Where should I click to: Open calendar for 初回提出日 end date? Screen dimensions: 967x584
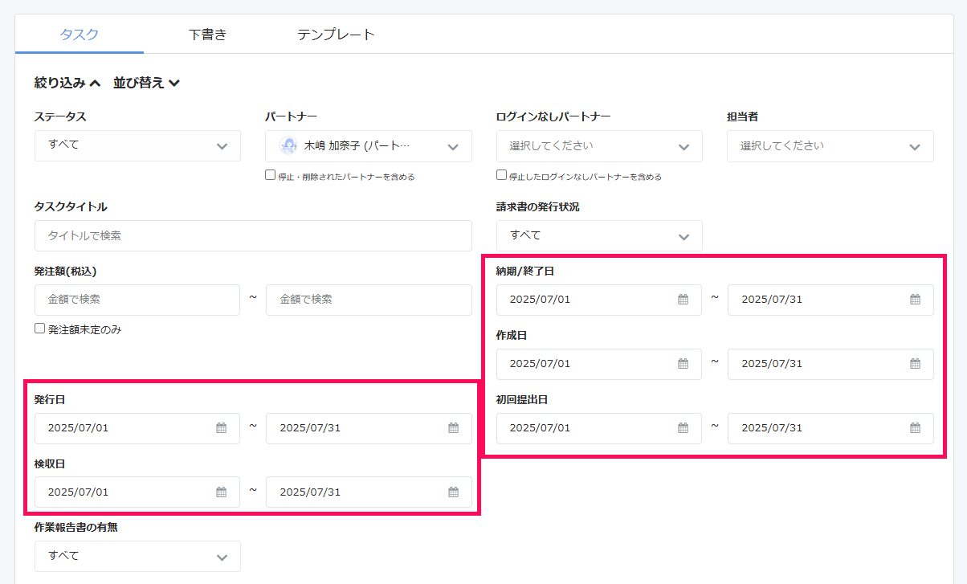coord(915,428)
